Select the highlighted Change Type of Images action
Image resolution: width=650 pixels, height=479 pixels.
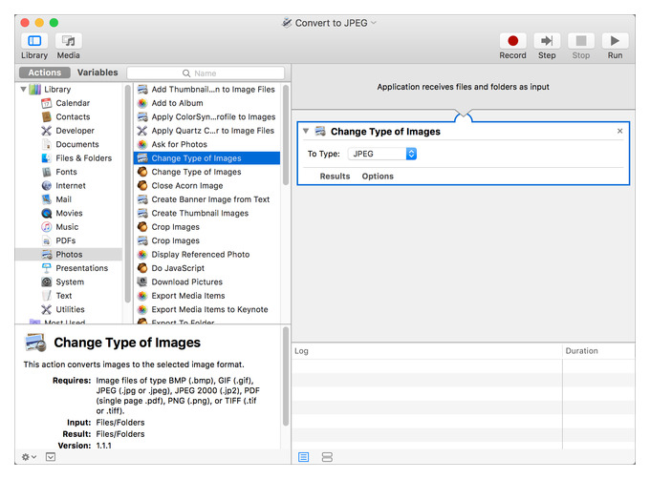click(x=206, y=158)
